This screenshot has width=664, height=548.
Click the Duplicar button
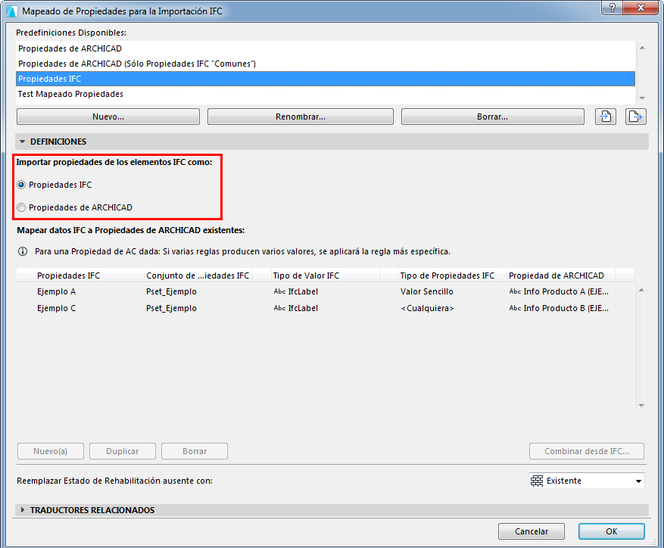[x=123, y=451]
